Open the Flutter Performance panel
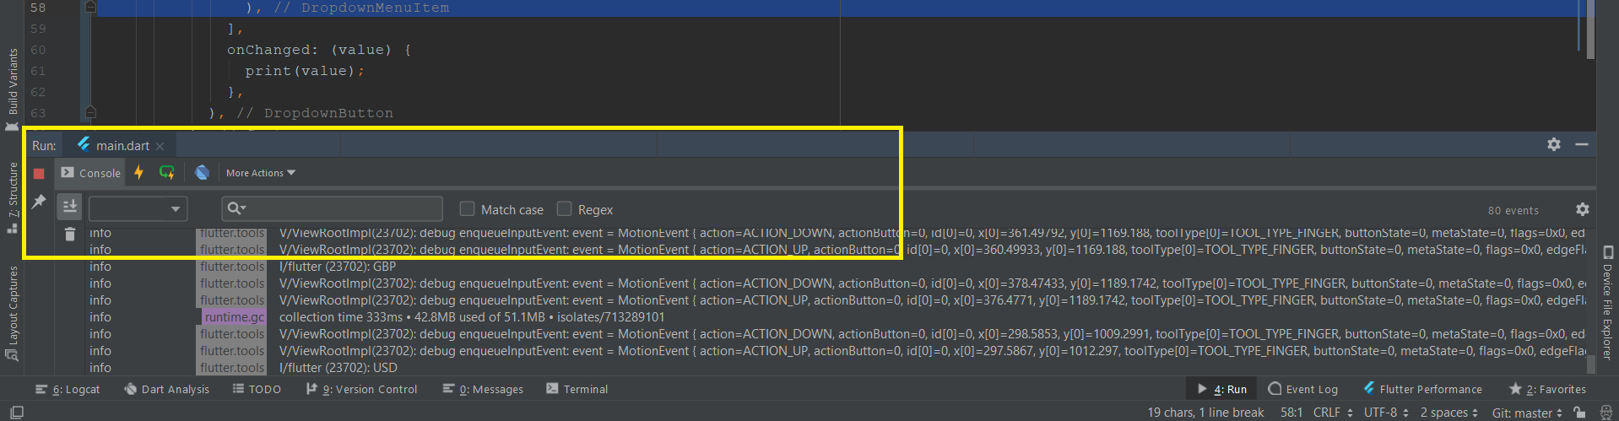 click(1422, 389)
